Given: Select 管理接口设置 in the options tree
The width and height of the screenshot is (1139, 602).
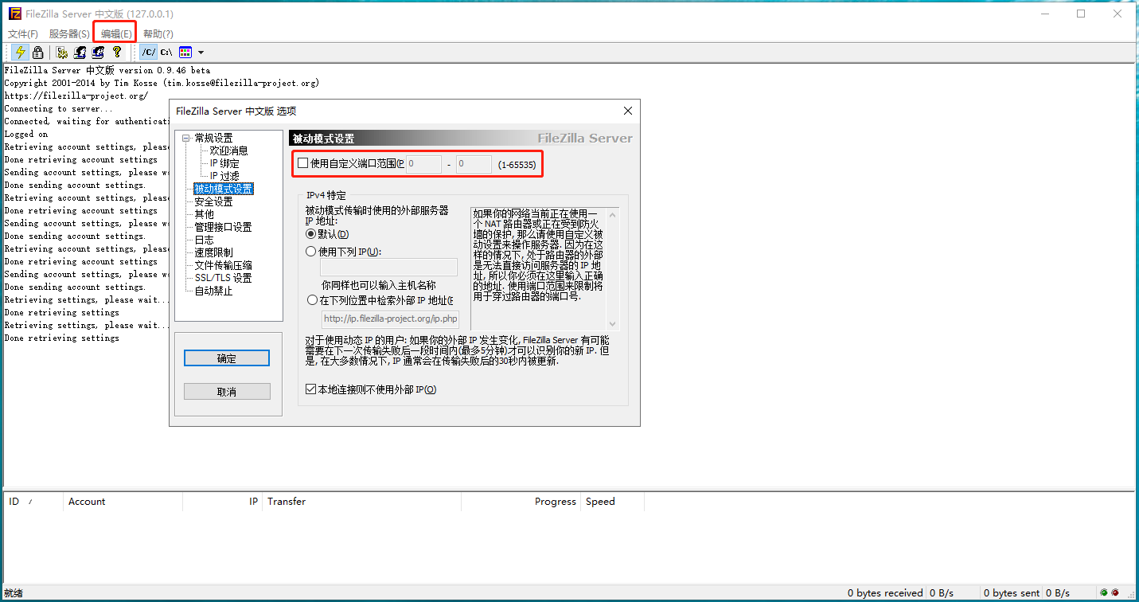Looking at the screenshot, I should 224,227.
